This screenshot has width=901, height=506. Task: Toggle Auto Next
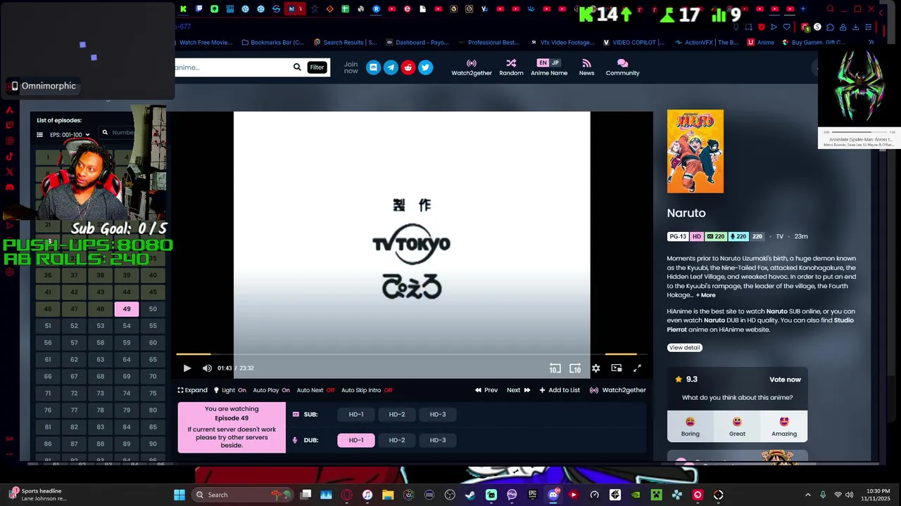coord(315,390)
